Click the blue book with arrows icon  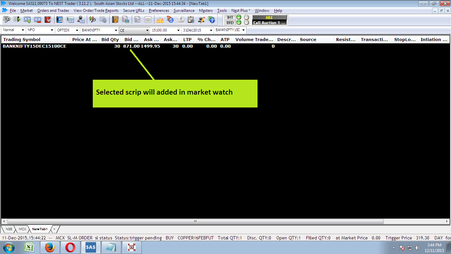60,20
